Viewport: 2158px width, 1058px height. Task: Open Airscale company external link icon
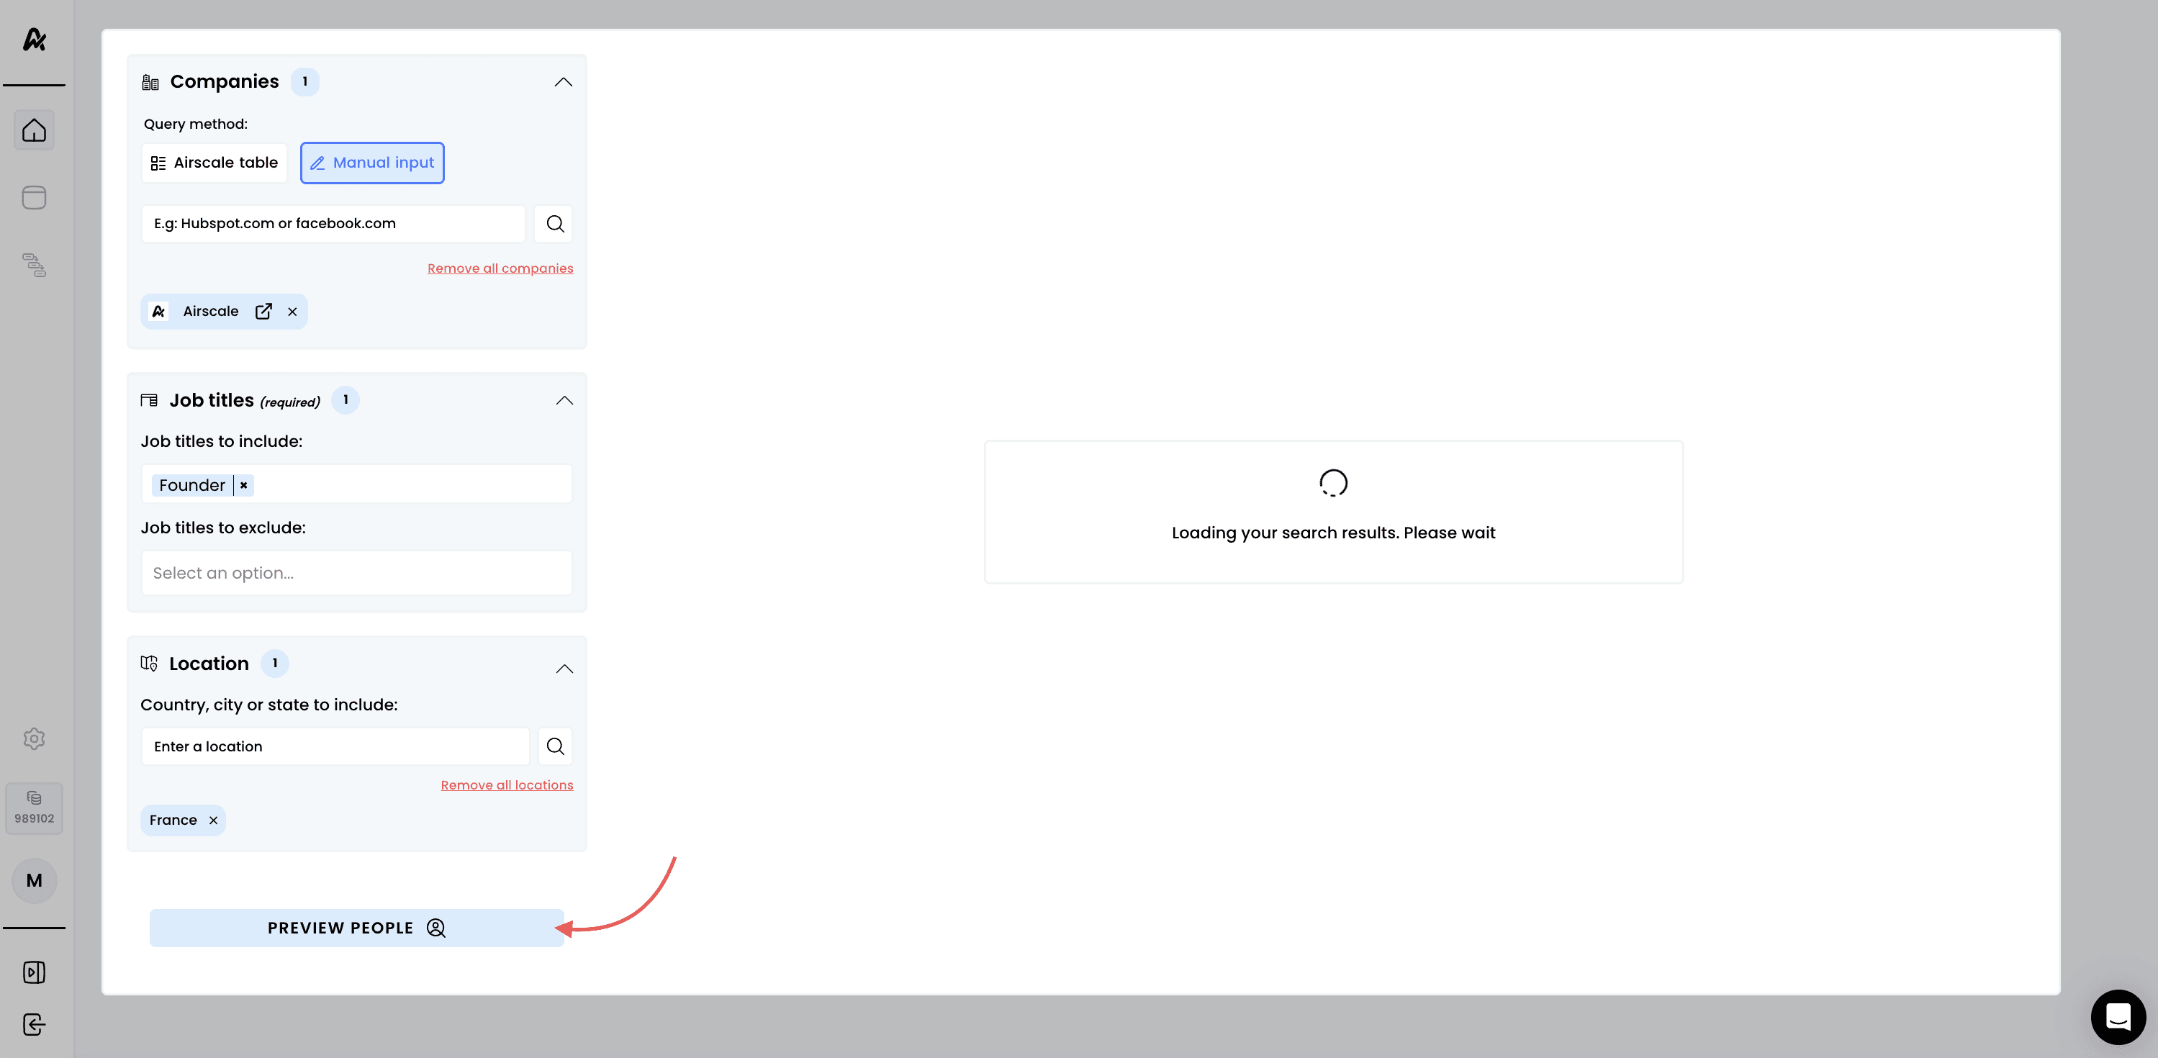263,312
